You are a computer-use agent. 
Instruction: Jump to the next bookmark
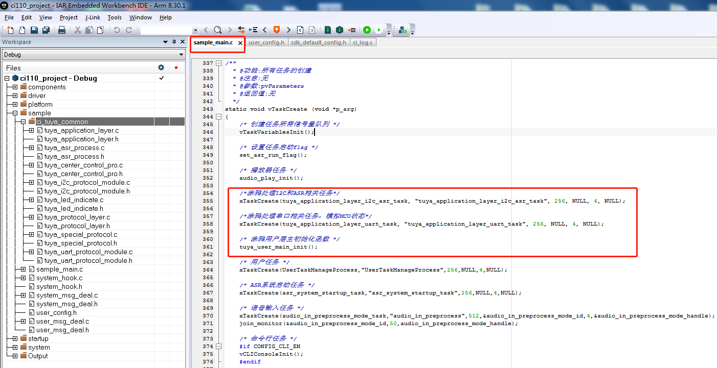(x=288, y=30)
